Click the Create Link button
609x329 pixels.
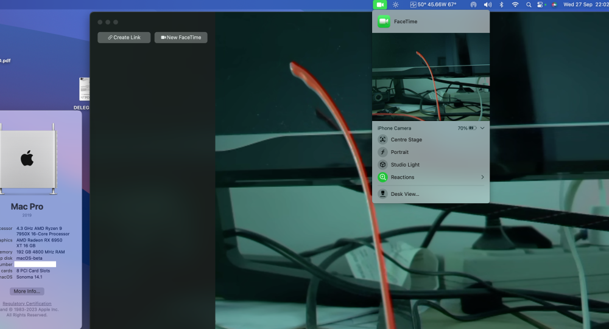124,37
